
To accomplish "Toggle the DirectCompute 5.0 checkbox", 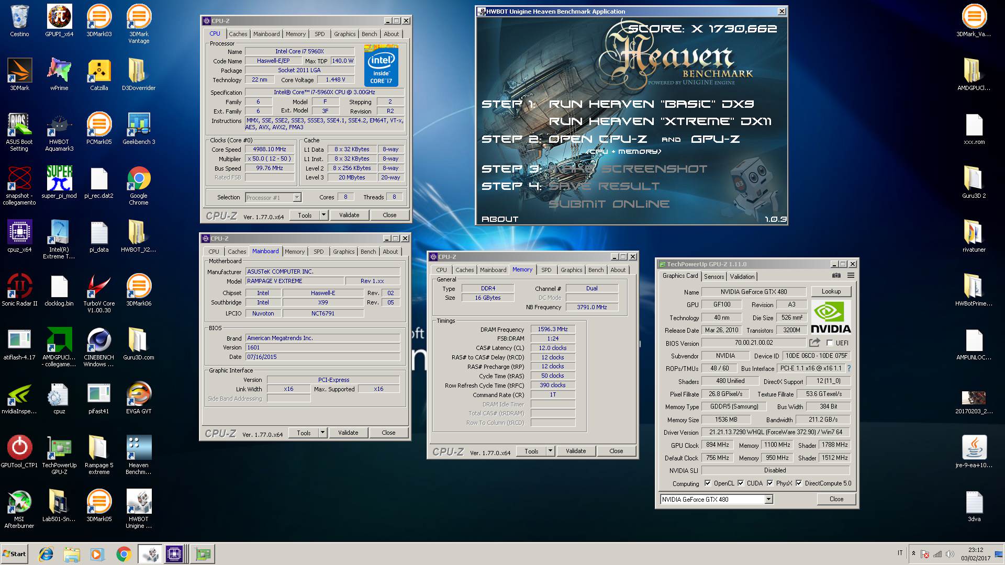I will (x=799, y=483).
